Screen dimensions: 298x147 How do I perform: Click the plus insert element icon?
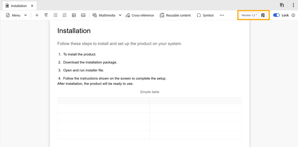(x=37, y=15)
